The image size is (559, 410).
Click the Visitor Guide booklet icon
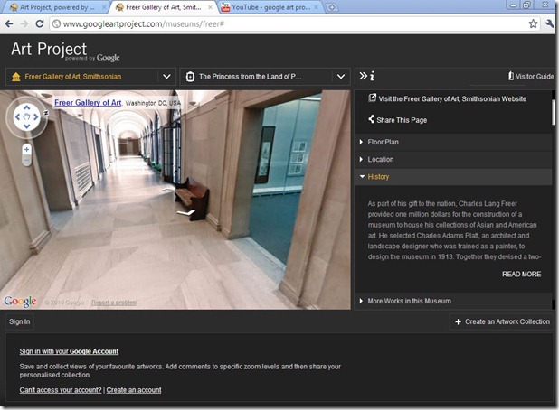(511, 76)
